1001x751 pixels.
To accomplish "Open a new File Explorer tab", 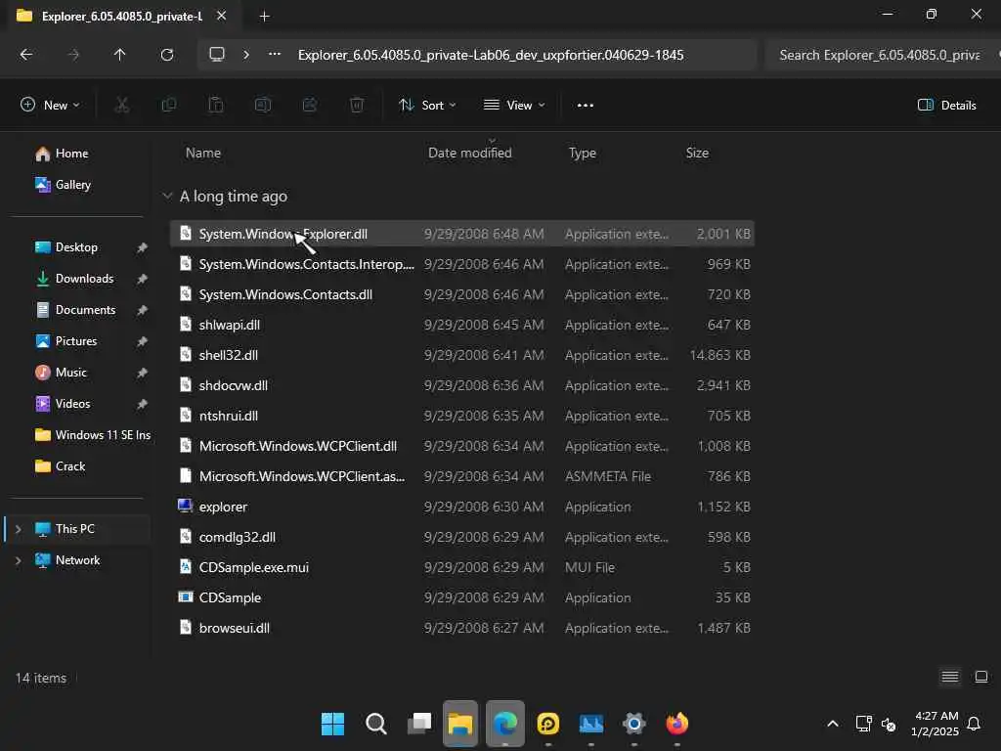I will (264, 17).
